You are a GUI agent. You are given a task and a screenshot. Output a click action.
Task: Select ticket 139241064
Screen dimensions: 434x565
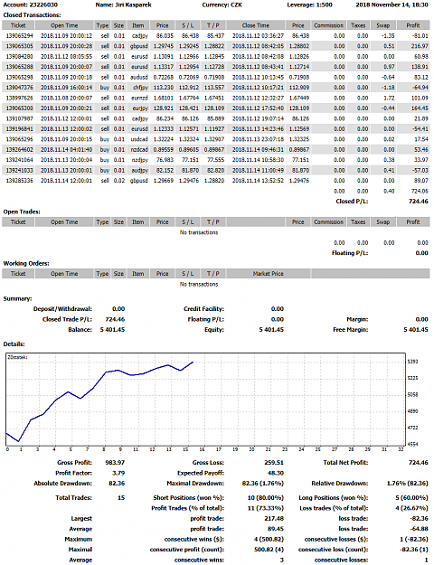[20, 160]
